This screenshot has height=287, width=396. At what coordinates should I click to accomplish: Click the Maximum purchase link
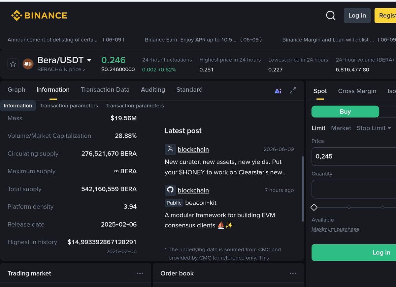tap(335, 229)
